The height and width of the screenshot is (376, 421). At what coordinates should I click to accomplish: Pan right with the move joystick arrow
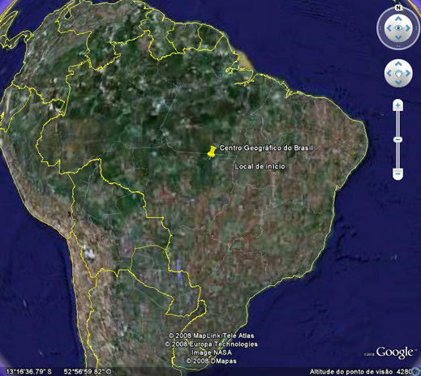click(x=408, y=73)
